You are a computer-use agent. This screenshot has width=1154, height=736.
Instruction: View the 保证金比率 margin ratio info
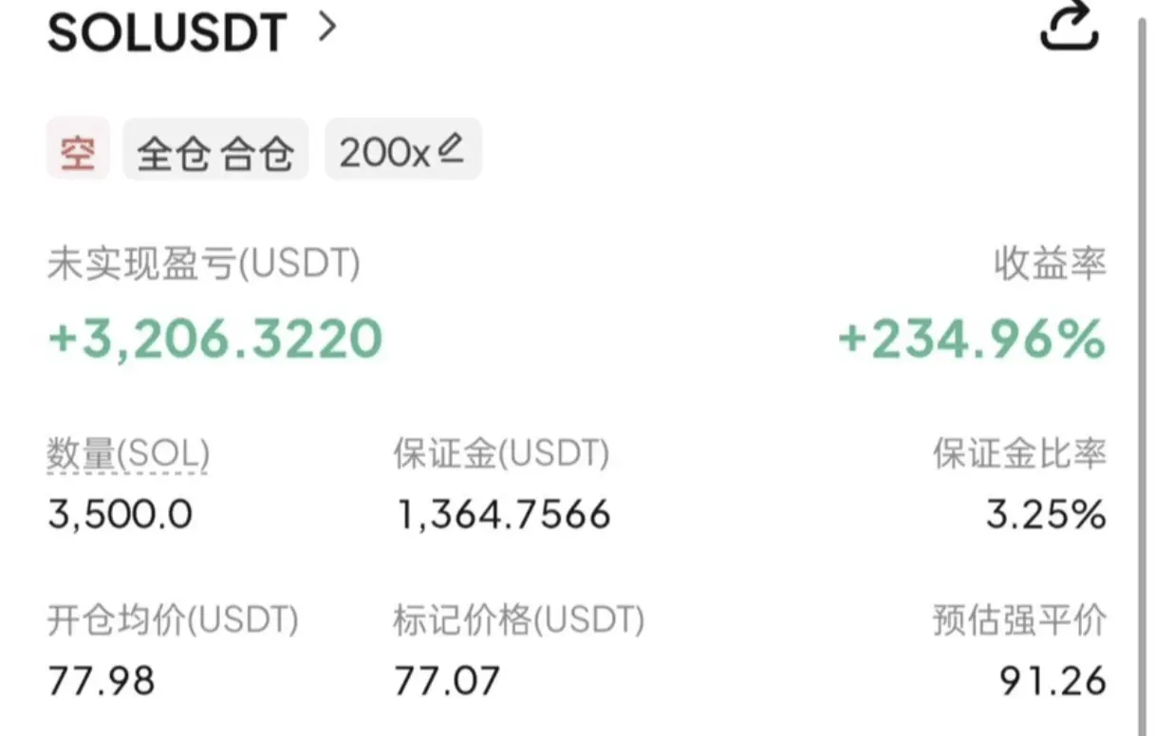1020,456
